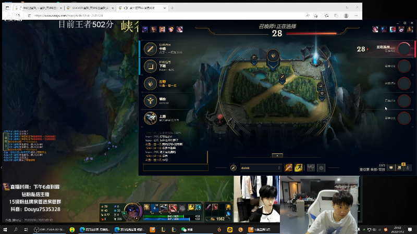Image resolution: width=417 pixels, height=234 pixels.
Task: Open the browser profile avatar icon
Action: [x=346, y=16]
